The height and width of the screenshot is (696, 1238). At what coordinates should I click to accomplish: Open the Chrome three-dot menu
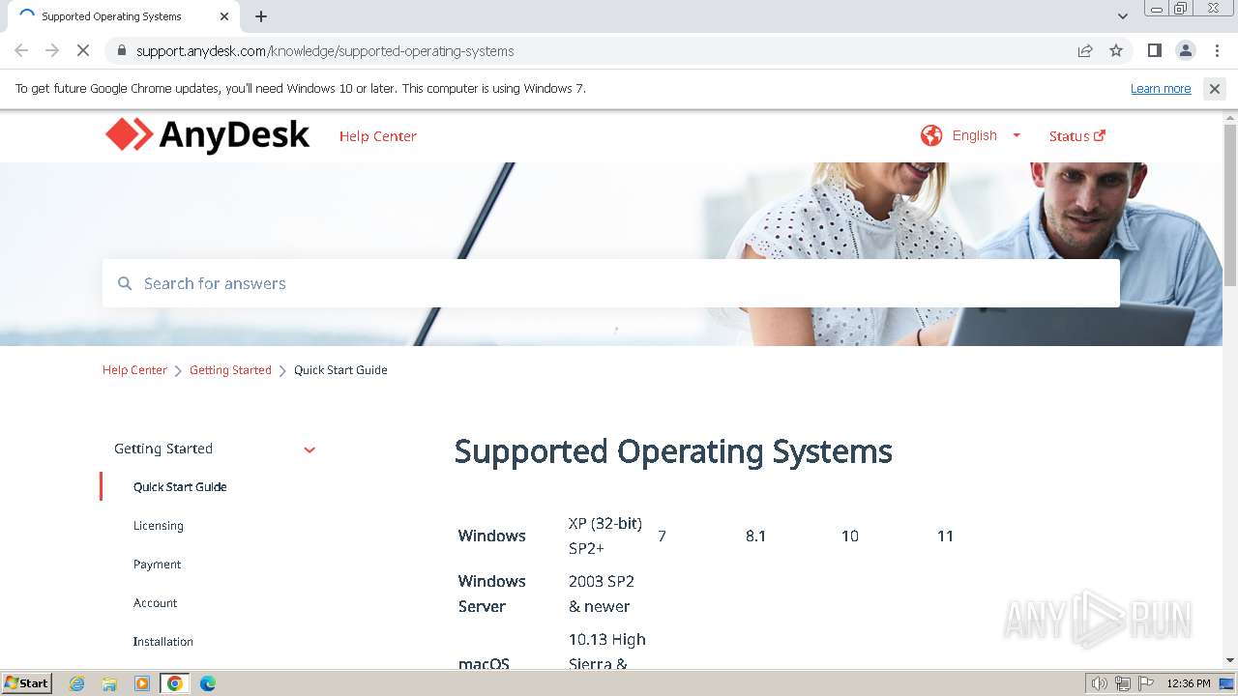pos(1216,51)
